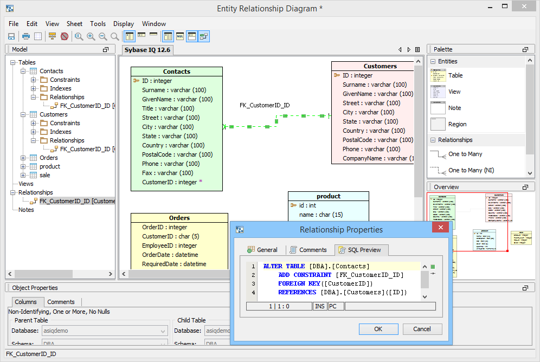The height and width of the screenshot is (362, 540).
Task: Toggle the full entity display mode button
Action: point(130,36)
